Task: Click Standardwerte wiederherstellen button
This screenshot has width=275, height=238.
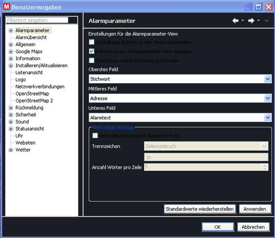Action: (200, 209)
